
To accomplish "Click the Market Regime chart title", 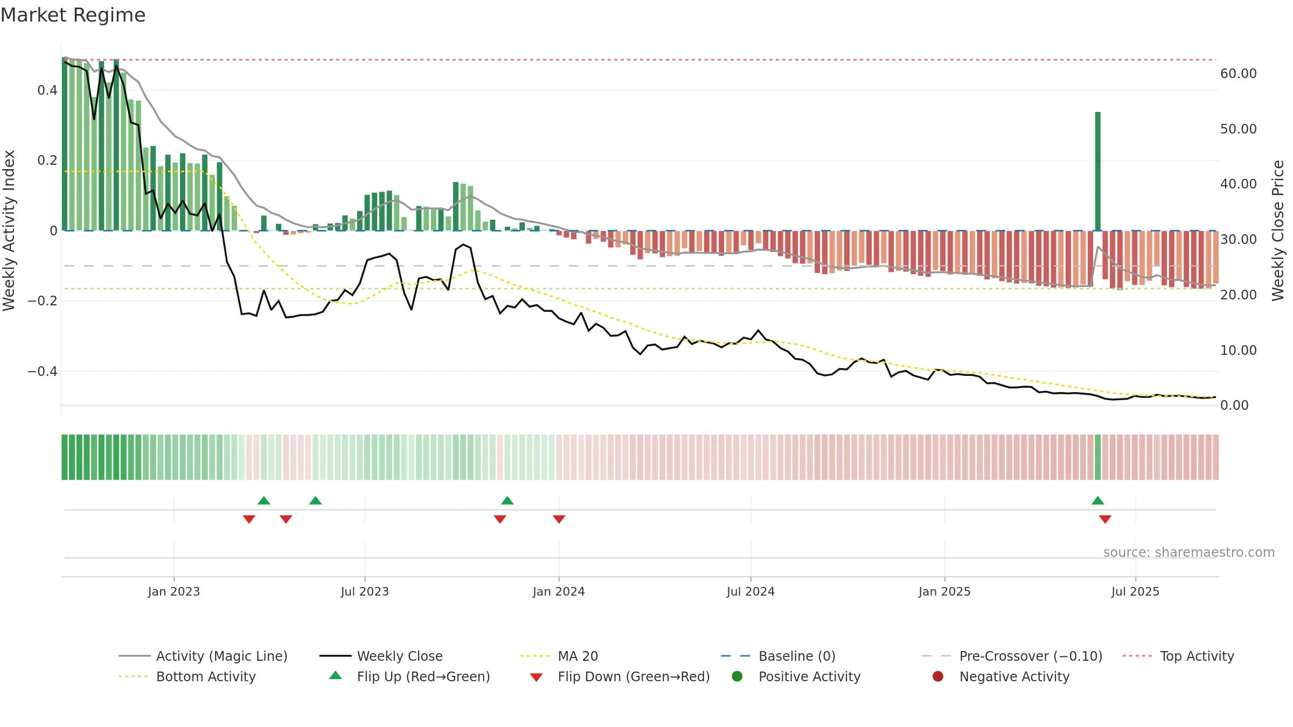I will 73,15.
